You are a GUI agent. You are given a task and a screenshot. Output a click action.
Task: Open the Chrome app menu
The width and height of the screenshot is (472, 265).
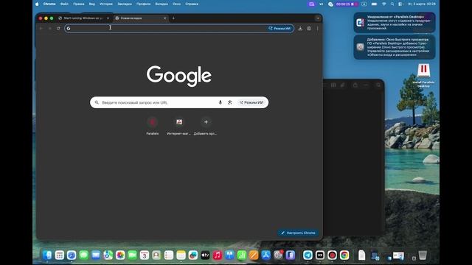(x=49, y=4)
